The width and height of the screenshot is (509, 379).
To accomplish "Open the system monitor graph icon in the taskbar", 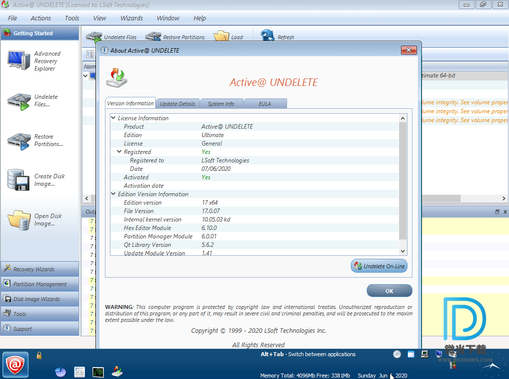I will (x=98, y=372).
